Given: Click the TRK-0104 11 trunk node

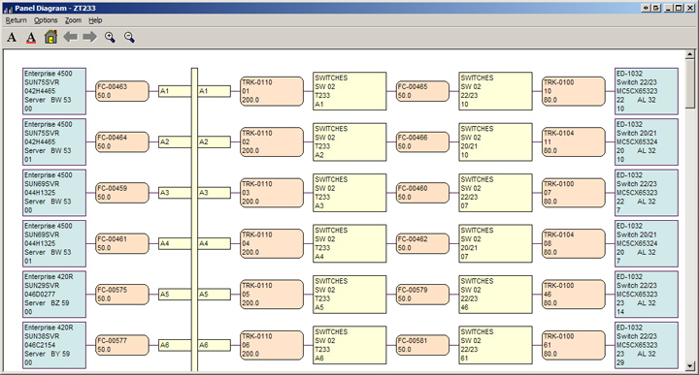Looking at the screenshot, I should pos(574,141).
